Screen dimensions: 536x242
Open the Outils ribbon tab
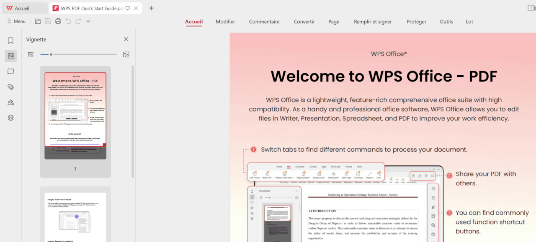click(446, 22)
